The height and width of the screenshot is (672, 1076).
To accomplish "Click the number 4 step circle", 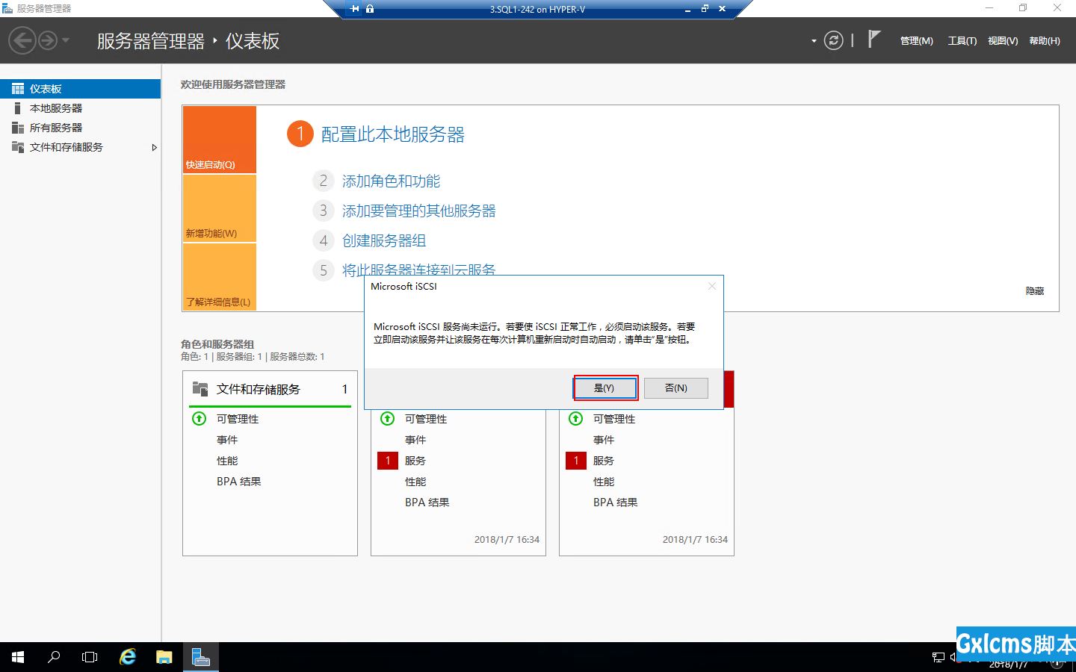I will (324, 240).
